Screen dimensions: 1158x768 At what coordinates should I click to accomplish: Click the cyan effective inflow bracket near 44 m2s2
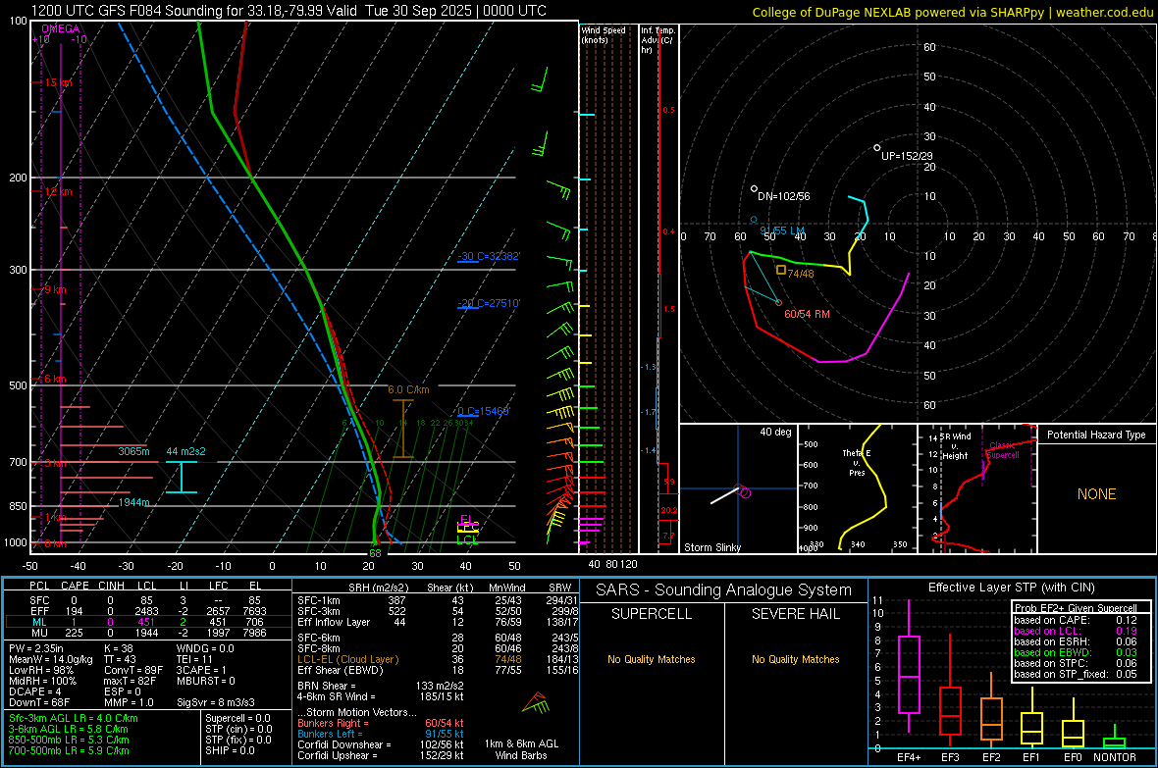[181, 477]
